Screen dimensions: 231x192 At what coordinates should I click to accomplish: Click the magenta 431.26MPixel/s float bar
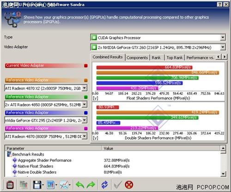pyautogui.click(x=127, y=88)
